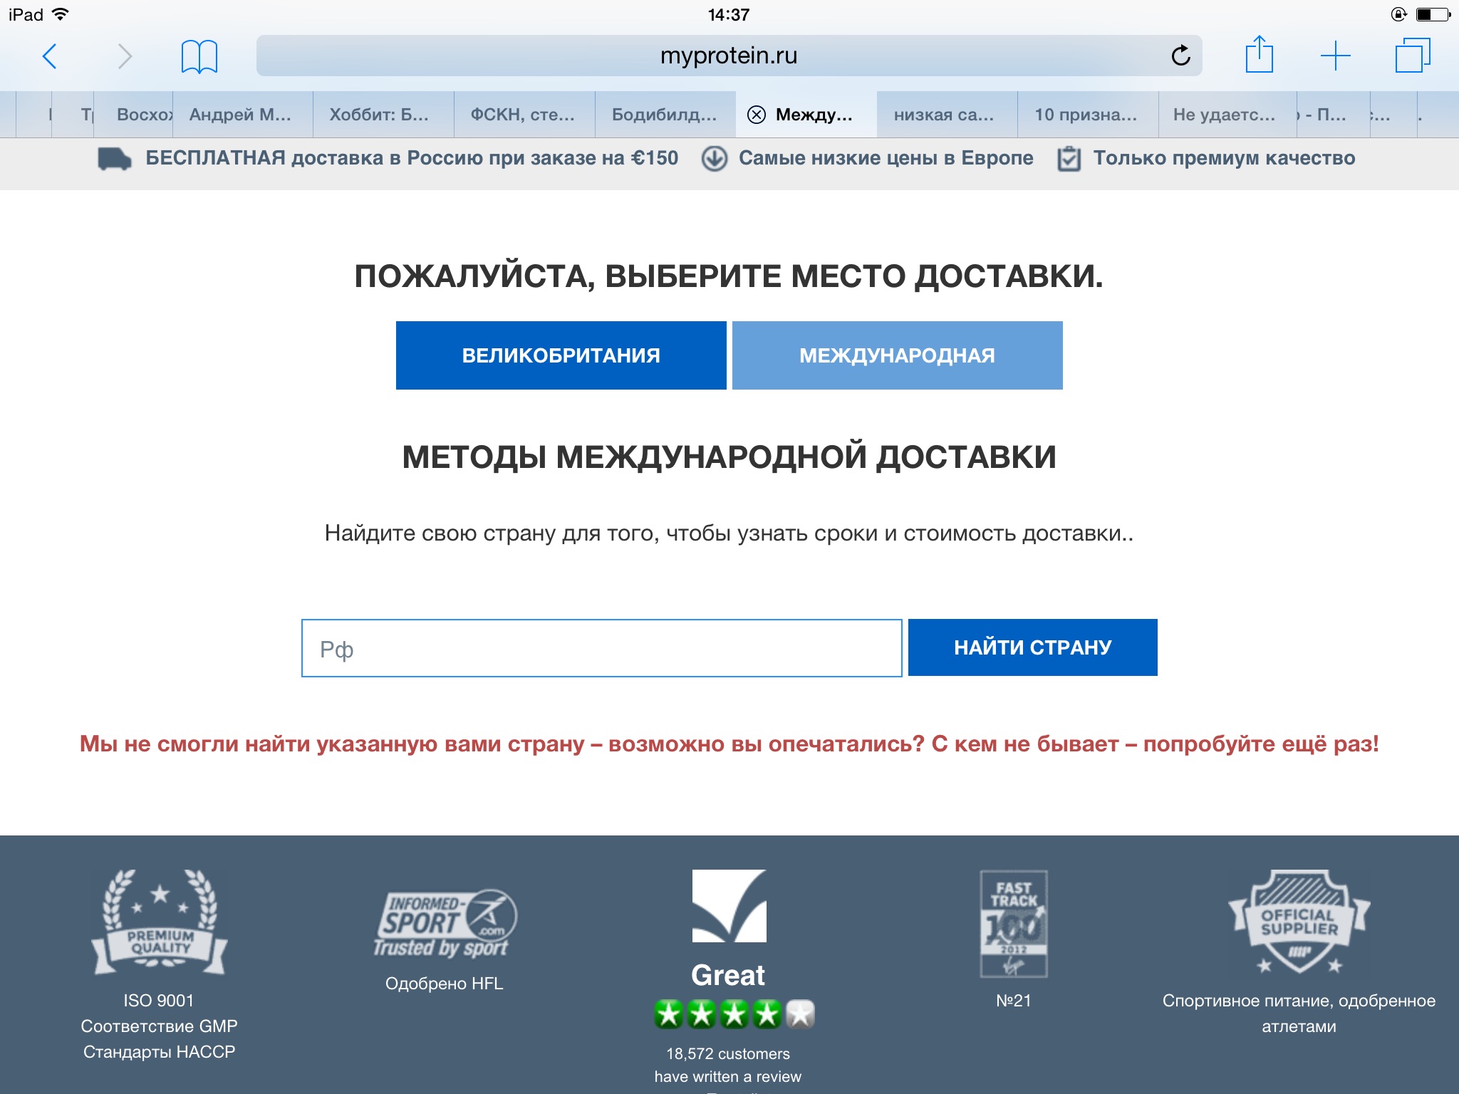1459x1094 pixels.
Task: Close the current Между... tab
Action: pos(757,115)
